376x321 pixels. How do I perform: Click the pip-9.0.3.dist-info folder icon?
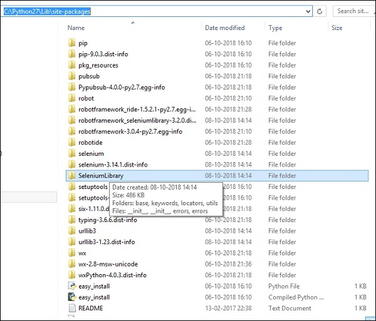tap(71, 54)
